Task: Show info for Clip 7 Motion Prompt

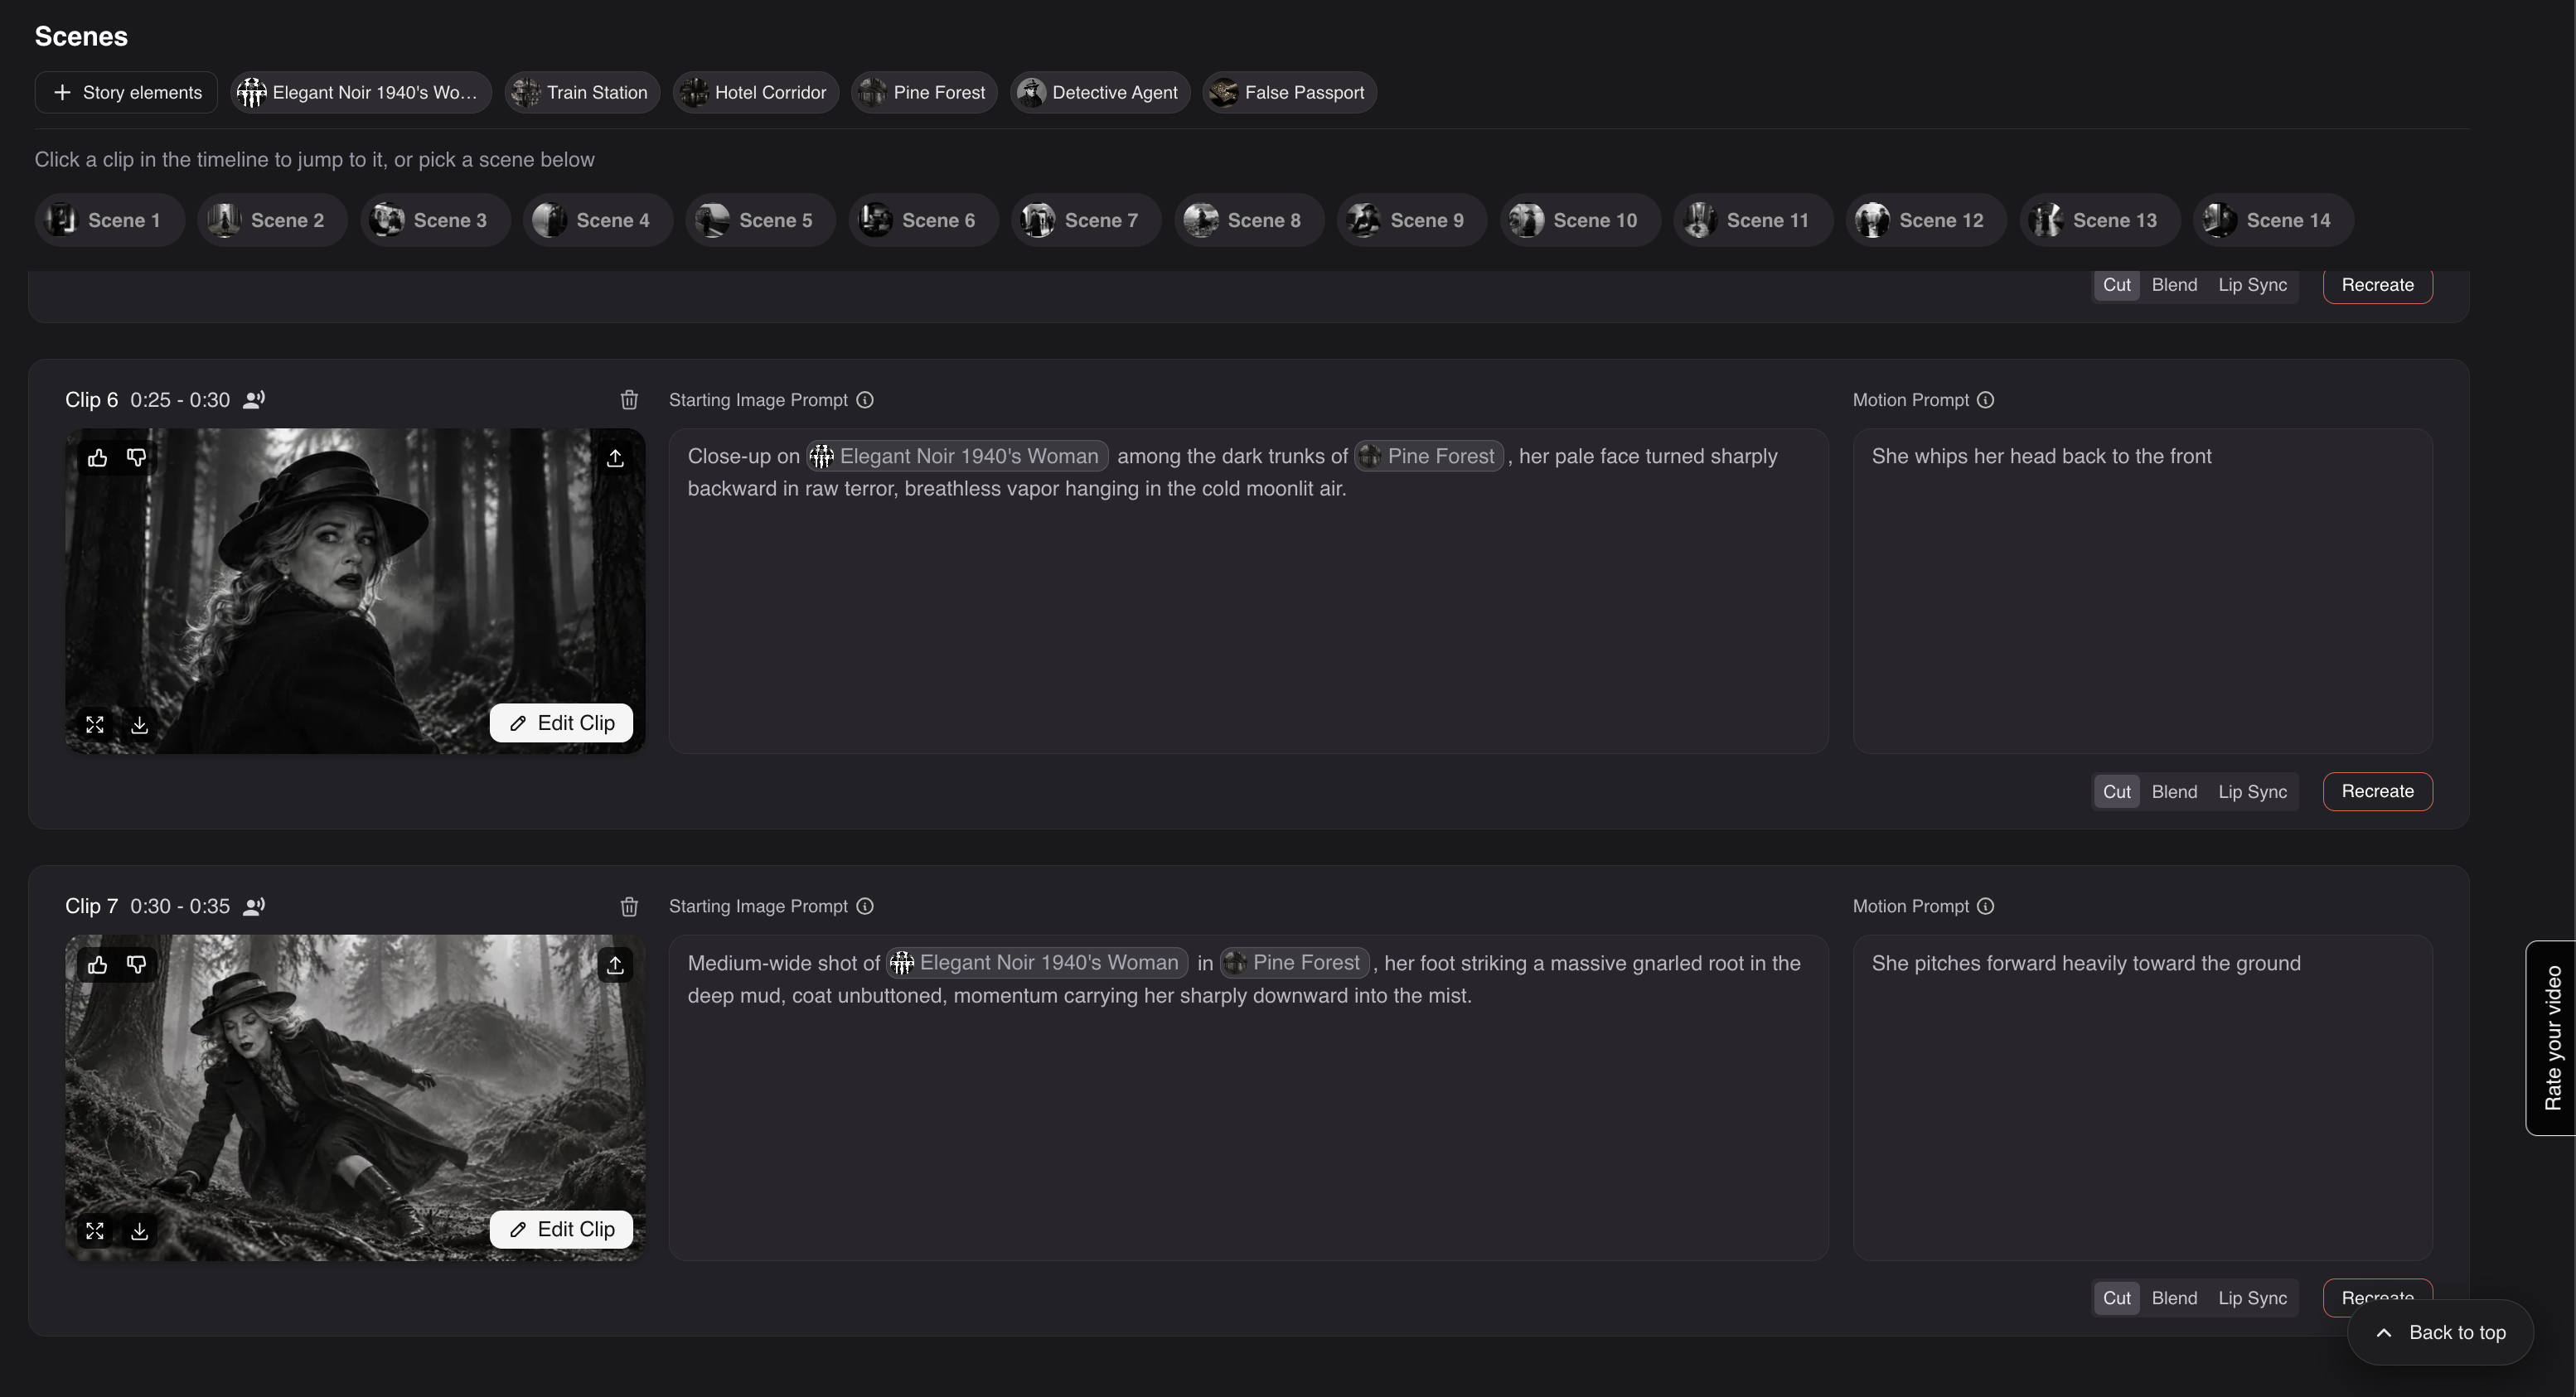Action: 1986,907
